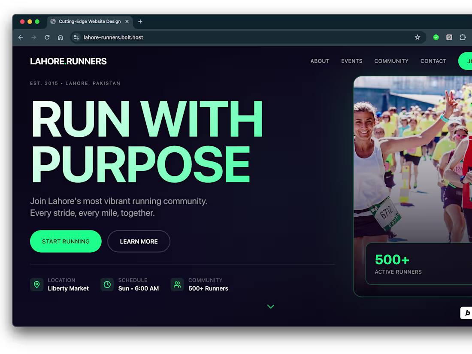
Task: Click the START RUNNING button
Action: pyautogui.click(x=66, y=241)
